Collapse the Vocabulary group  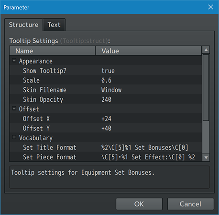14,137
